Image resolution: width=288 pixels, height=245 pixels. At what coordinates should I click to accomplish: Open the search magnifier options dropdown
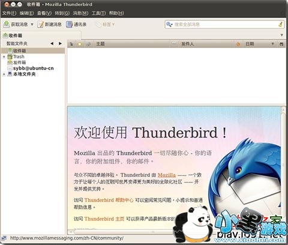(169, 25)
